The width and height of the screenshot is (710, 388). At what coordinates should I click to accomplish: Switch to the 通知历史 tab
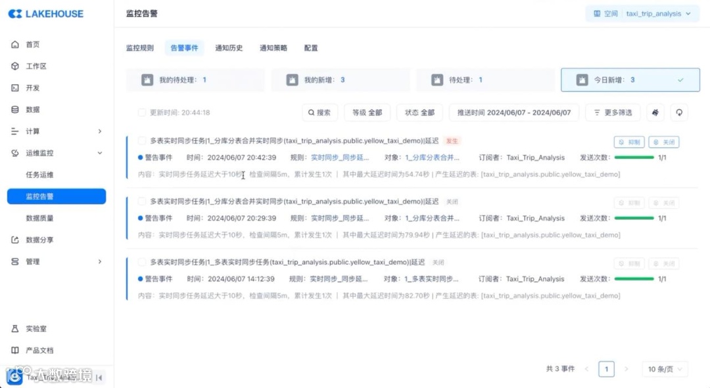tap(229, 48)
